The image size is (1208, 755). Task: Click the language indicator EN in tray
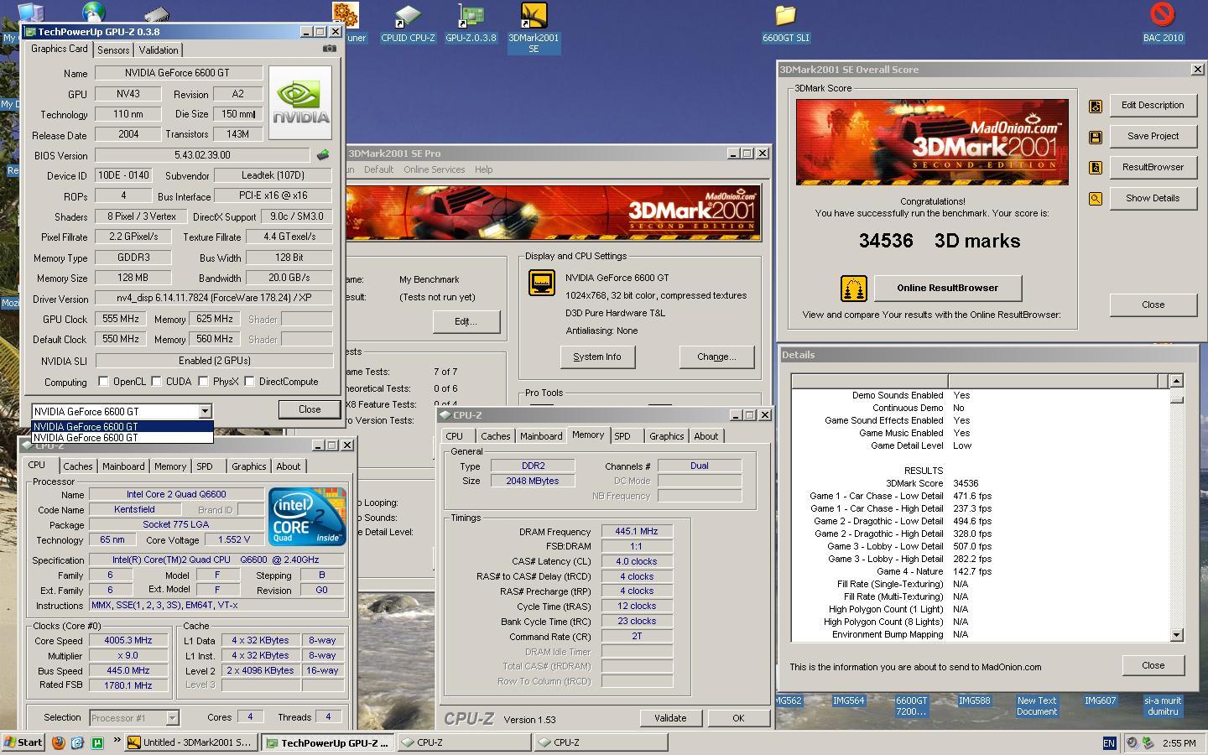click(1109, 742)
